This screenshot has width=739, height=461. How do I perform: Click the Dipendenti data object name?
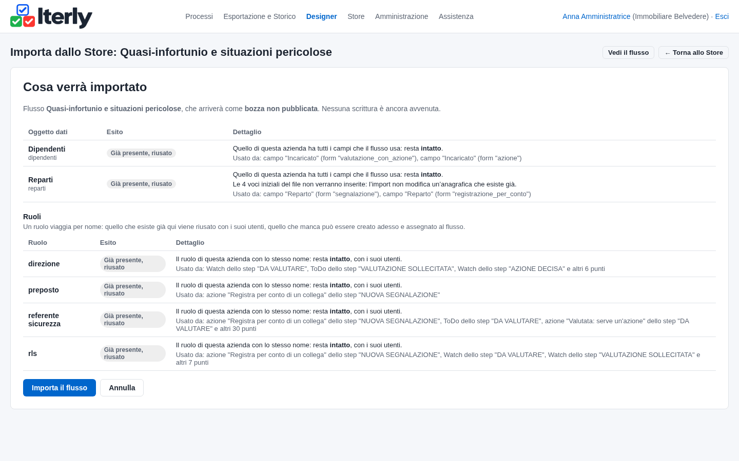click(47, 149)
